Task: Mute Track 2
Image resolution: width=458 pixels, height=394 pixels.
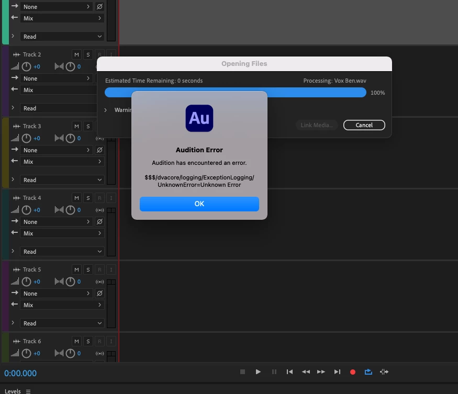Action: [76, 54]
